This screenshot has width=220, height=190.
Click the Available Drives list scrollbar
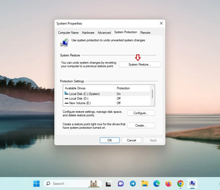[152, 95]
